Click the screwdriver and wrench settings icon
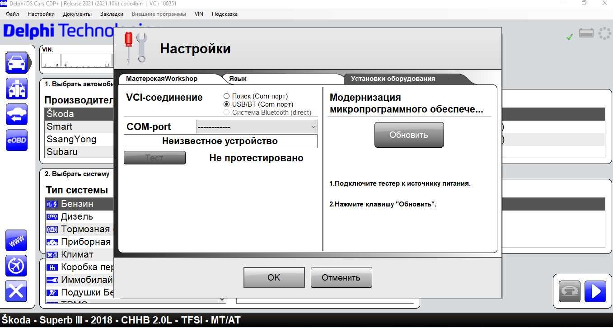Screen dimensions: 613x328 pos(136,47)
